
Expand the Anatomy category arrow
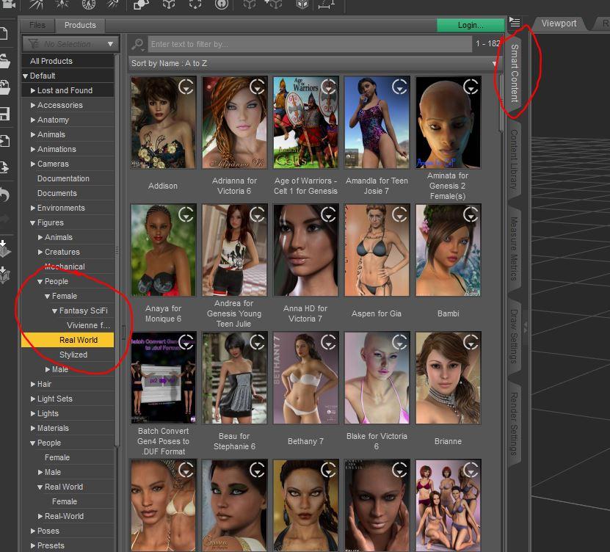tap(33, 120)
